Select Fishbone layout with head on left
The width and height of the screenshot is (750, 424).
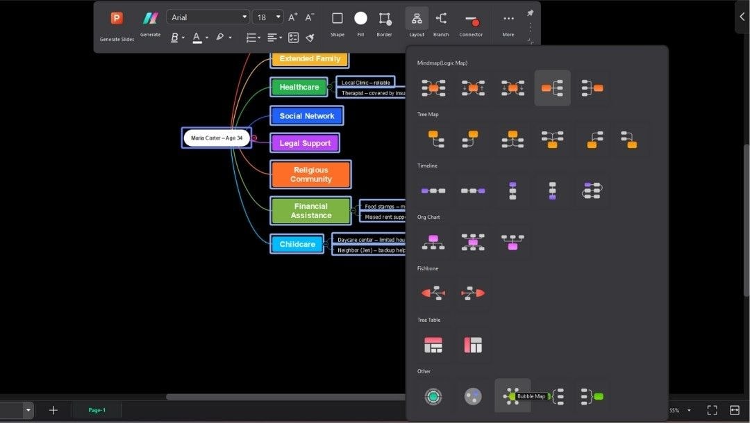(433, 293)
